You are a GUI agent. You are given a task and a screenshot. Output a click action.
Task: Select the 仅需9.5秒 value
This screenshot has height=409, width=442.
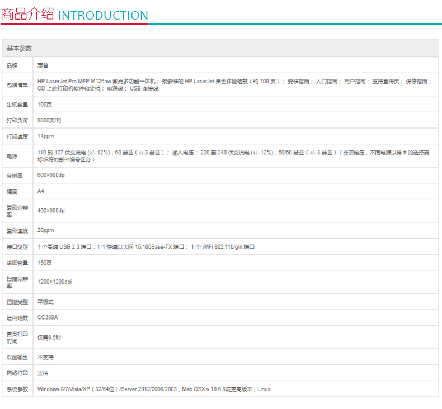49,337
